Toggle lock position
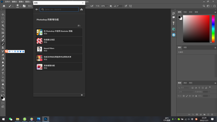 point(190,96)
